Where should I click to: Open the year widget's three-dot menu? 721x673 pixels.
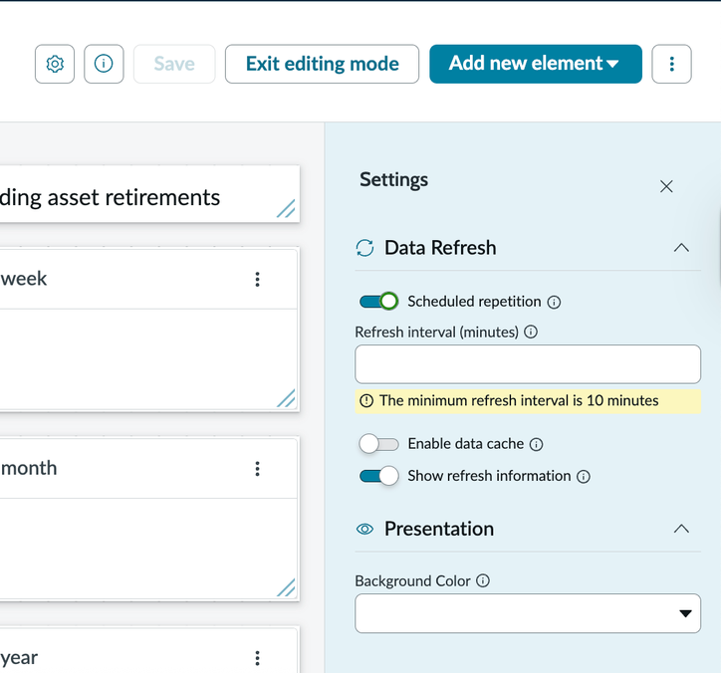click(257, 658)
